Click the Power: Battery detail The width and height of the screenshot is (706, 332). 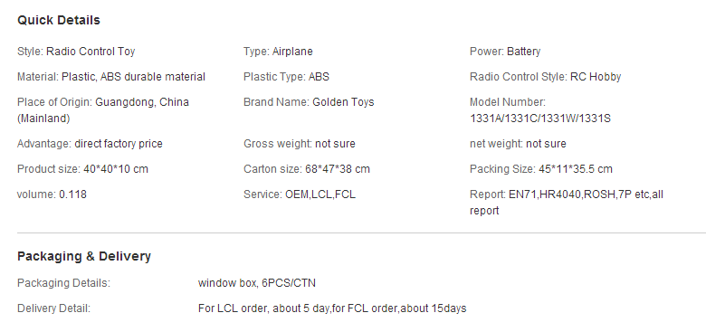(x=505, y=52)
